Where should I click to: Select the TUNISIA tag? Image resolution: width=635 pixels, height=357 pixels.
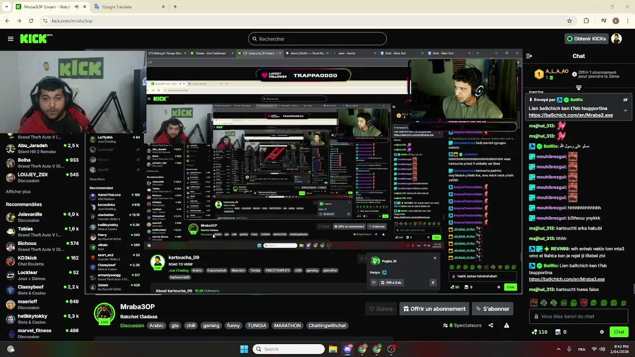[x=257, y=326]
